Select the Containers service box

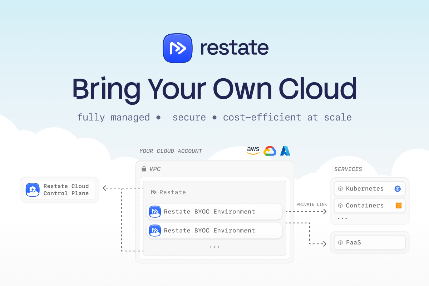pos(370,206)
